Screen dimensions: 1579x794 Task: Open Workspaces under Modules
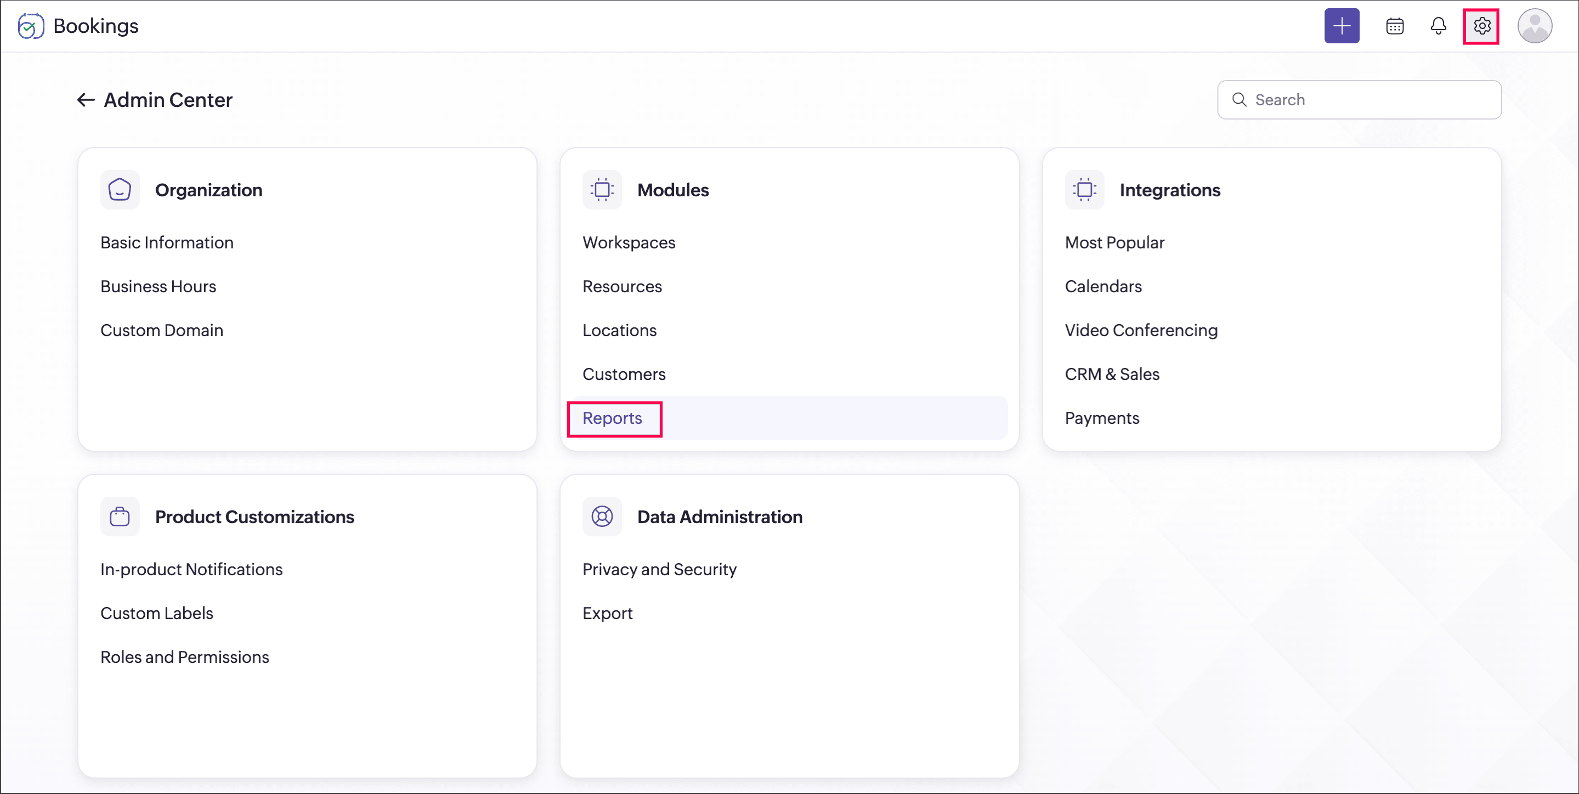point(629,242)
